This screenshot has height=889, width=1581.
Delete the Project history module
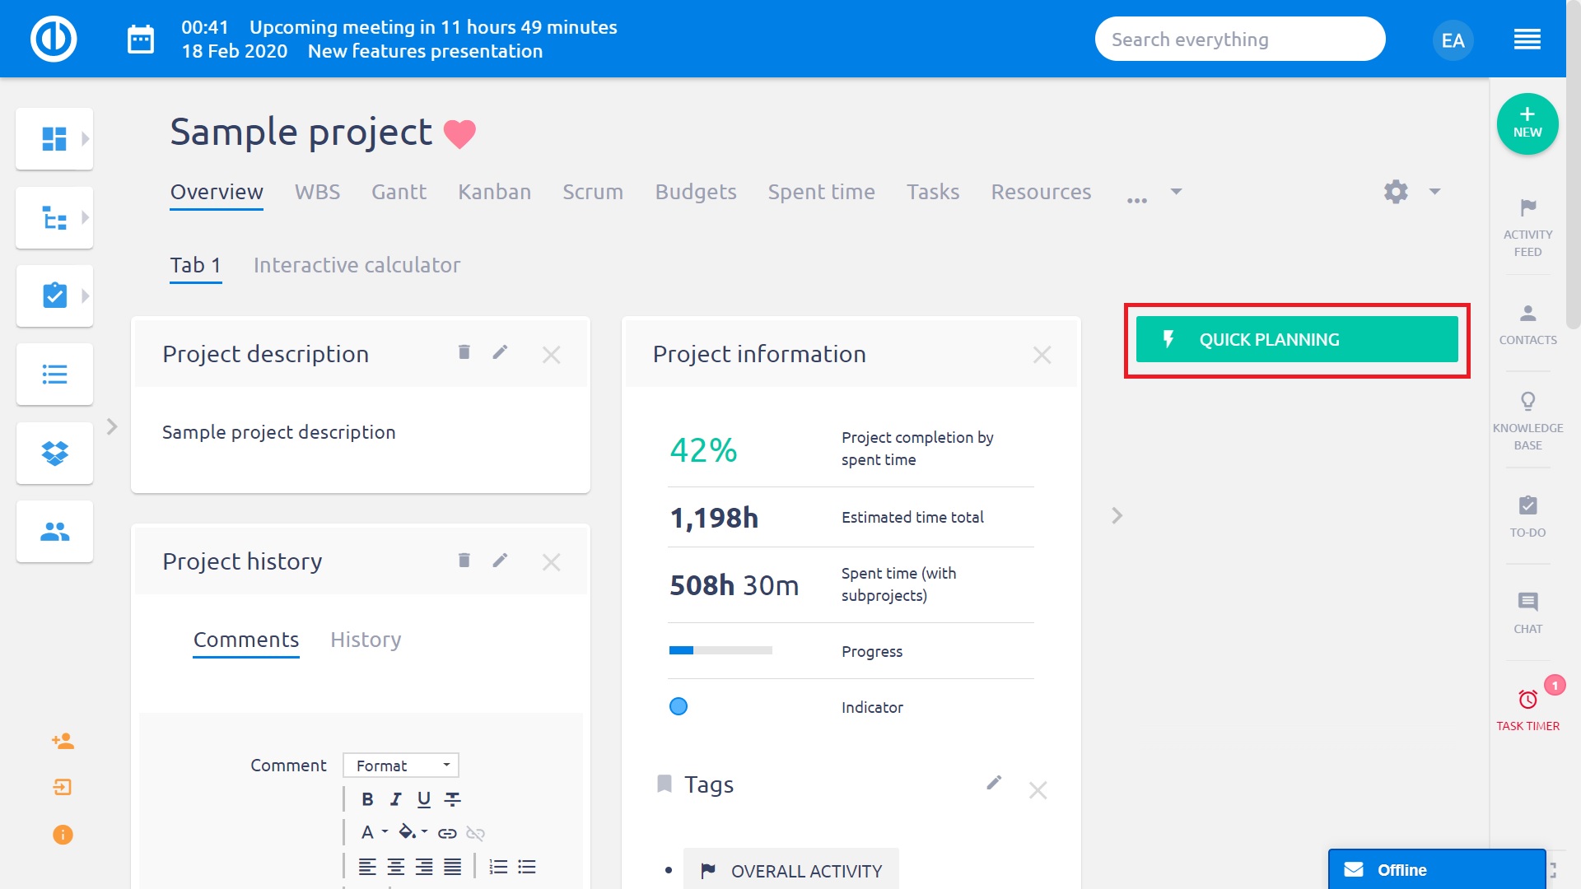pyautogui.click(x=464, y=561)
